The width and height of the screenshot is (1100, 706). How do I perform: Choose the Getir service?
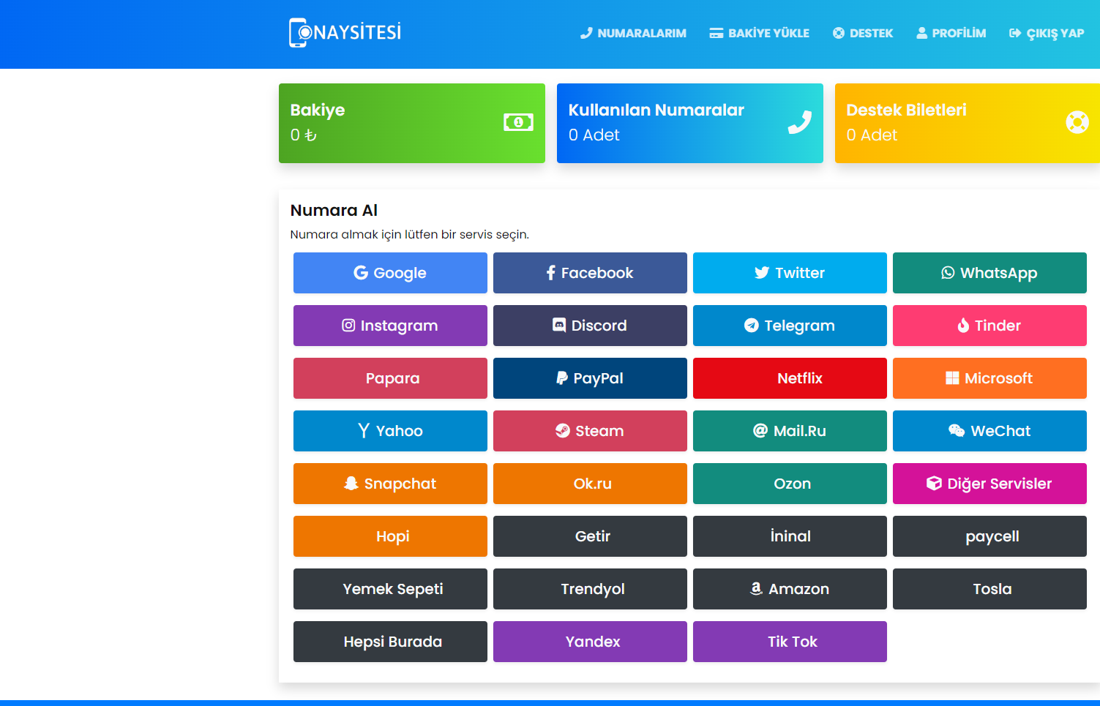point(590,536)
